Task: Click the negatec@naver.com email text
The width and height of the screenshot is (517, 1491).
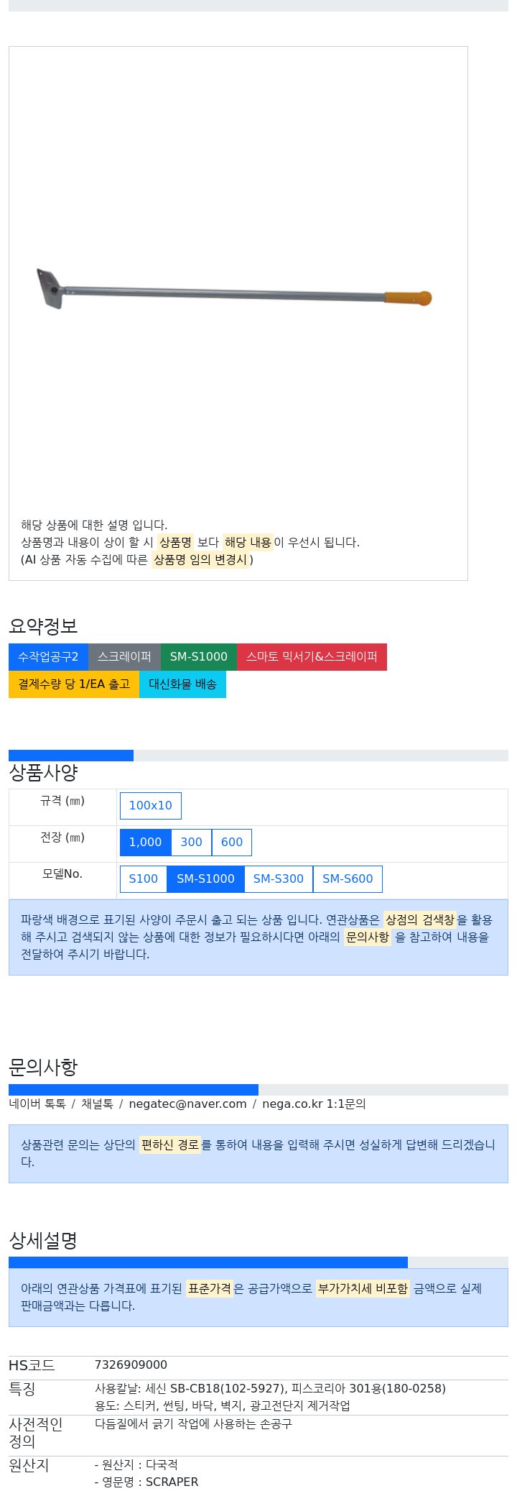Action: [x=187, y=1104]
